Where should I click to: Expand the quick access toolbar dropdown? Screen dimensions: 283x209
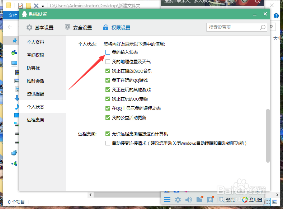pos(43,6)
